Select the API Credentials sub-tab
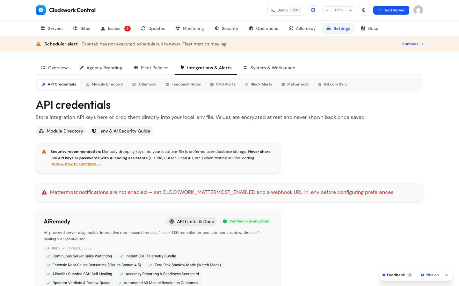The image size is (459, 286). pos(59,84)
